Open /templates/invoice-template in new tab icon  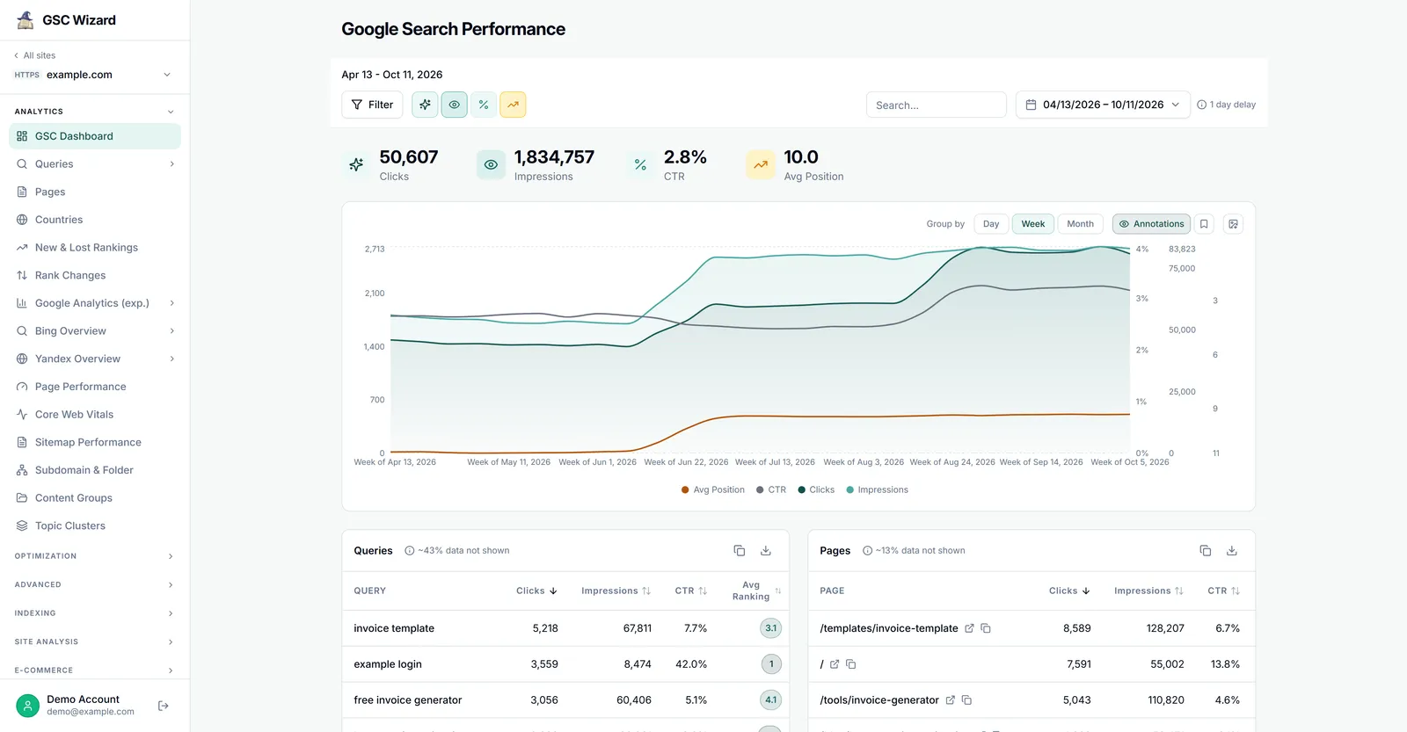969,628
